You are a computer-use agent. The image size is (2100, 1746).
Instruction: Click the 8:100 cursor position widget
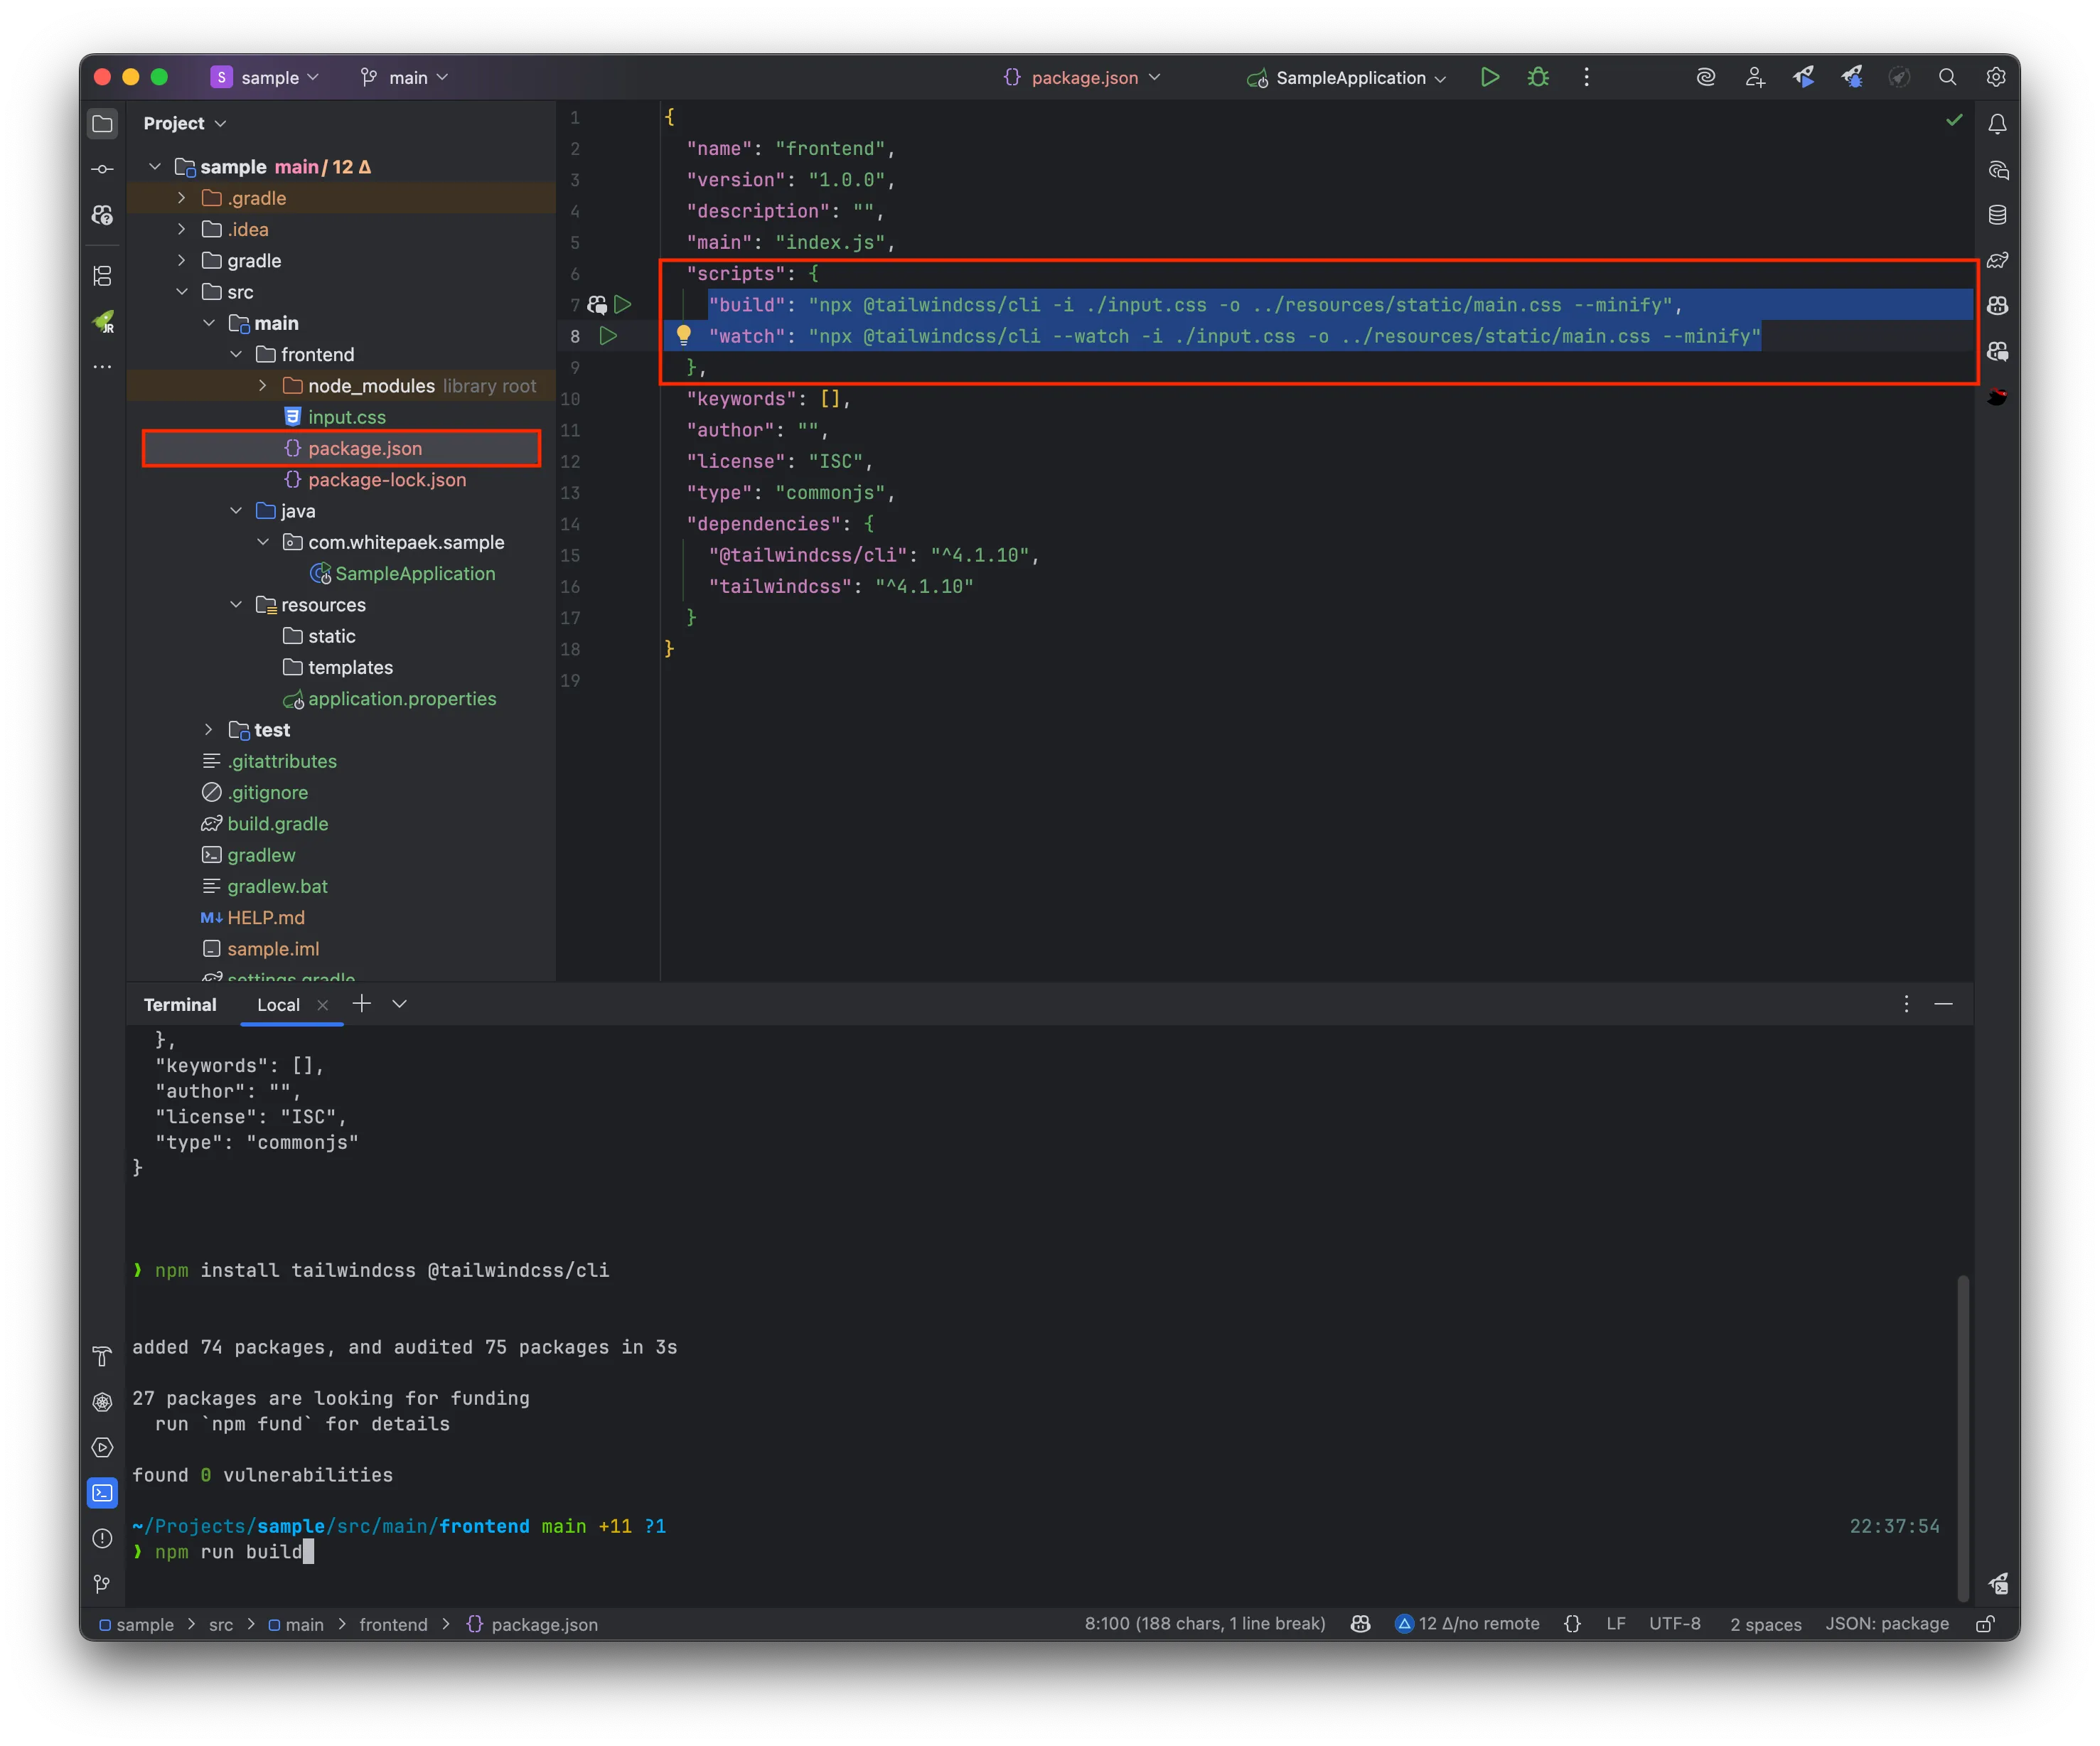click(x=1205, y=1624)
